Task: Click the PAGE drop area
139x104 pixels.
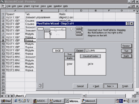Action: click(58, 51)
